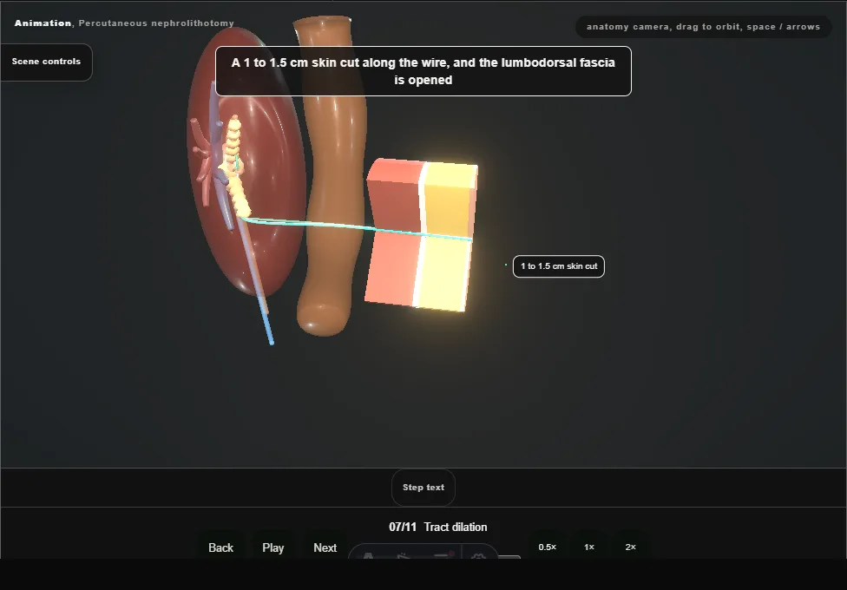Set playback speed to 2×
The width and height of the screenshot is (847, 590).
coord(630,547)
